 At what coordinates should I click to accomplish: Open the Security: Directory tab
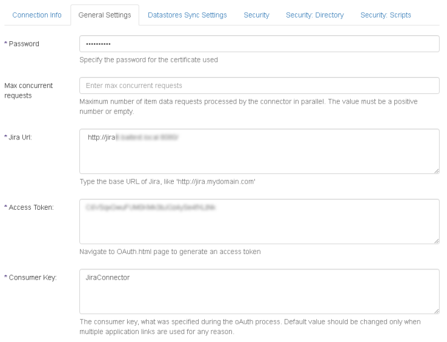(314, 15)
